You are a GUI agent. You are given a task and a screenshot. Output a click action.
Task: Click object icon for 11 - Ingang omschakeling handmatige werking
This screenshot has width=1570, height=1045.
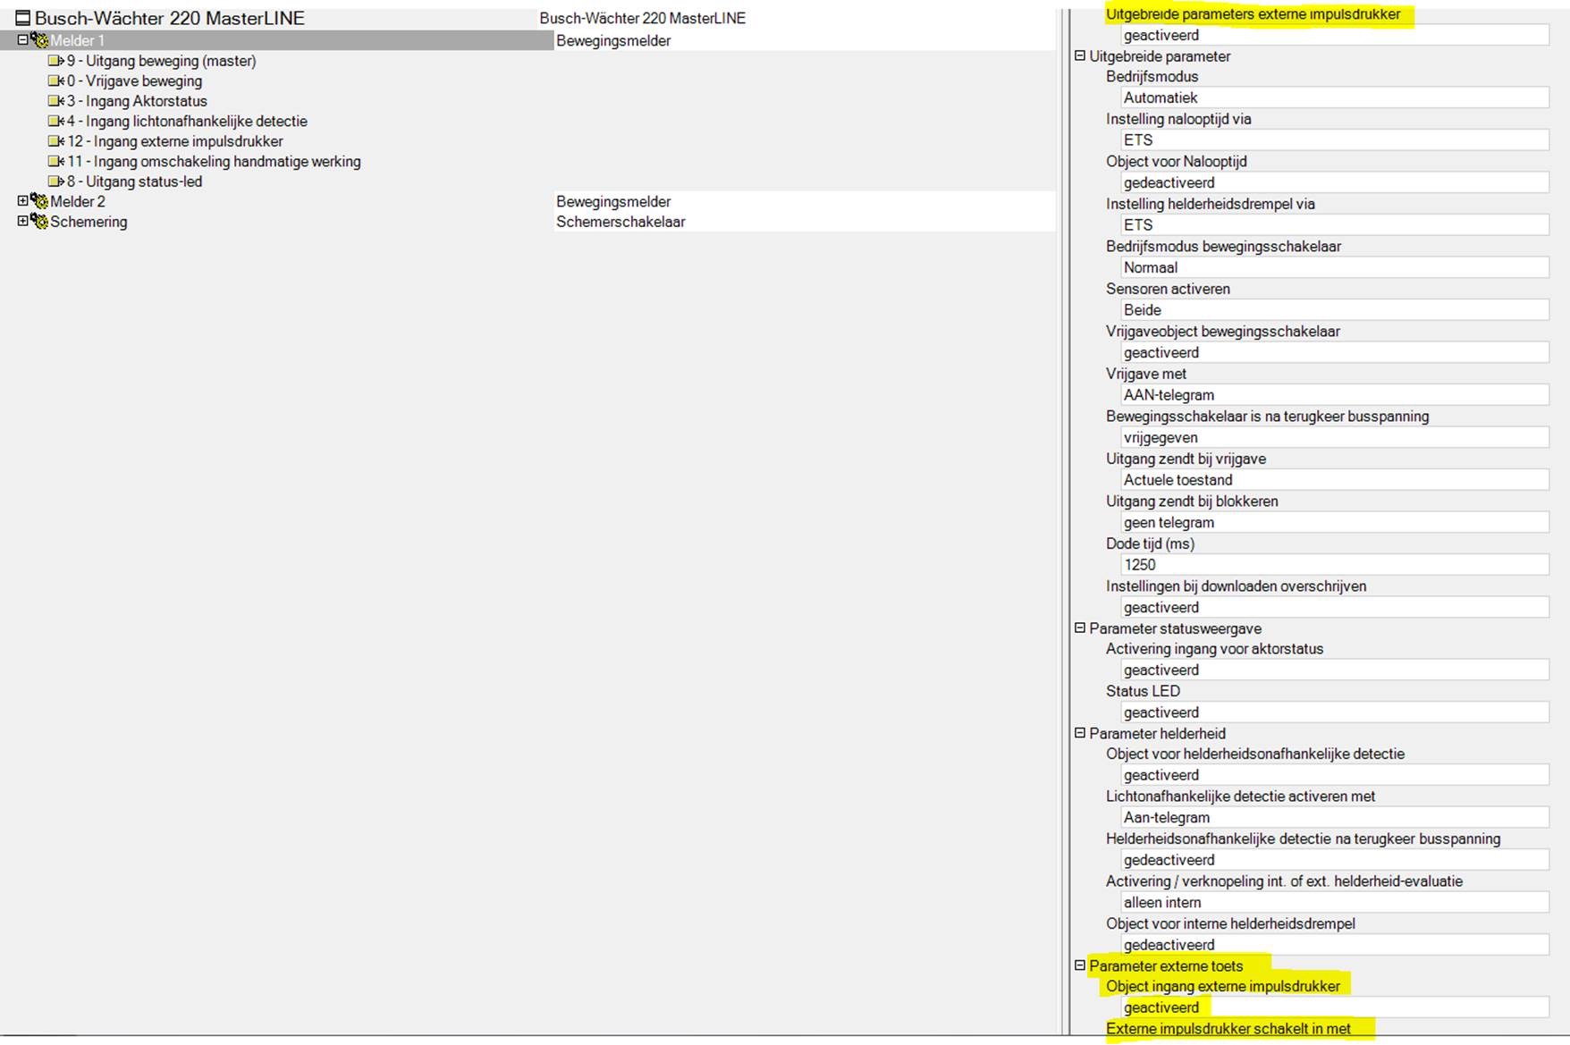coord(56,161)
